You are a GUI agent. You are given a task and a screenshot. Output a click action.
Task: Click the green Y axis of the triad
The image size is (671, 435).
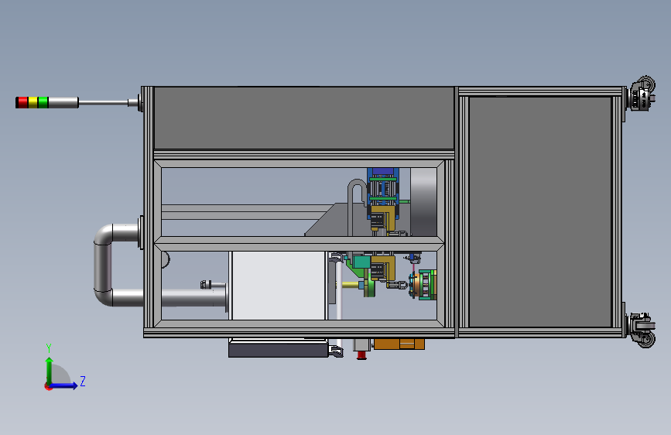50,370
